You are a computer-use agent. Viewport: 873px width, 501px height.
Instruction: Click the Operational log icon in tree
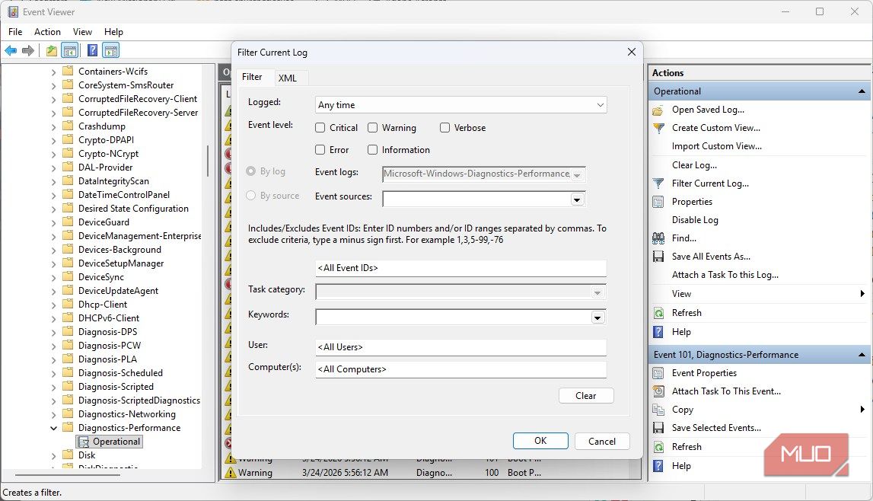84,442
